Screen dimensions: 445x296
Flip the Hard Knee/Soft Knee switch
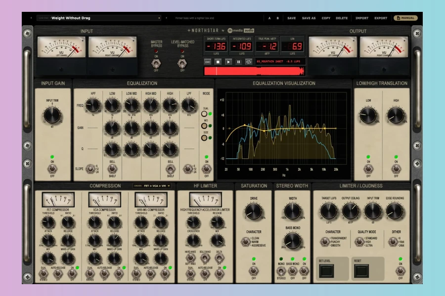coord(190,258)
